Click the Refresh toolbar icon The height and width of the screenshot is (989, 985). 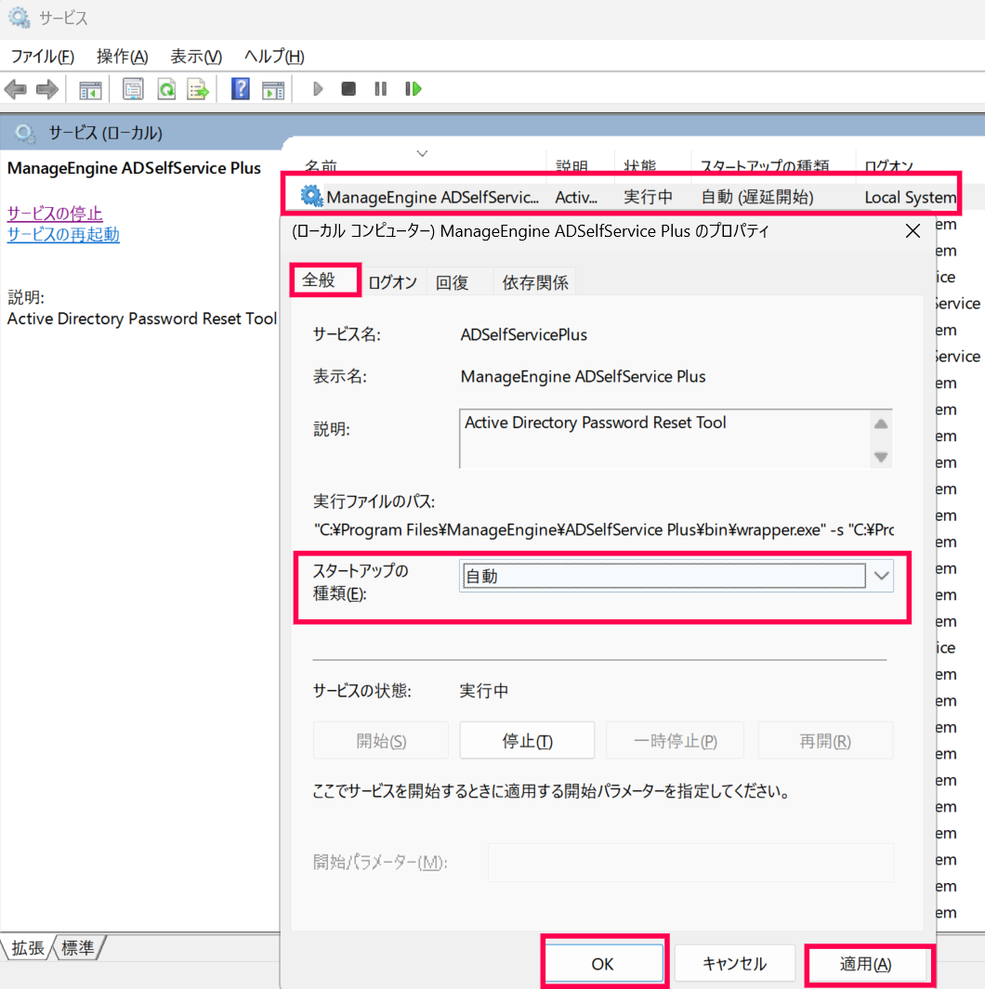coord(166,89)
